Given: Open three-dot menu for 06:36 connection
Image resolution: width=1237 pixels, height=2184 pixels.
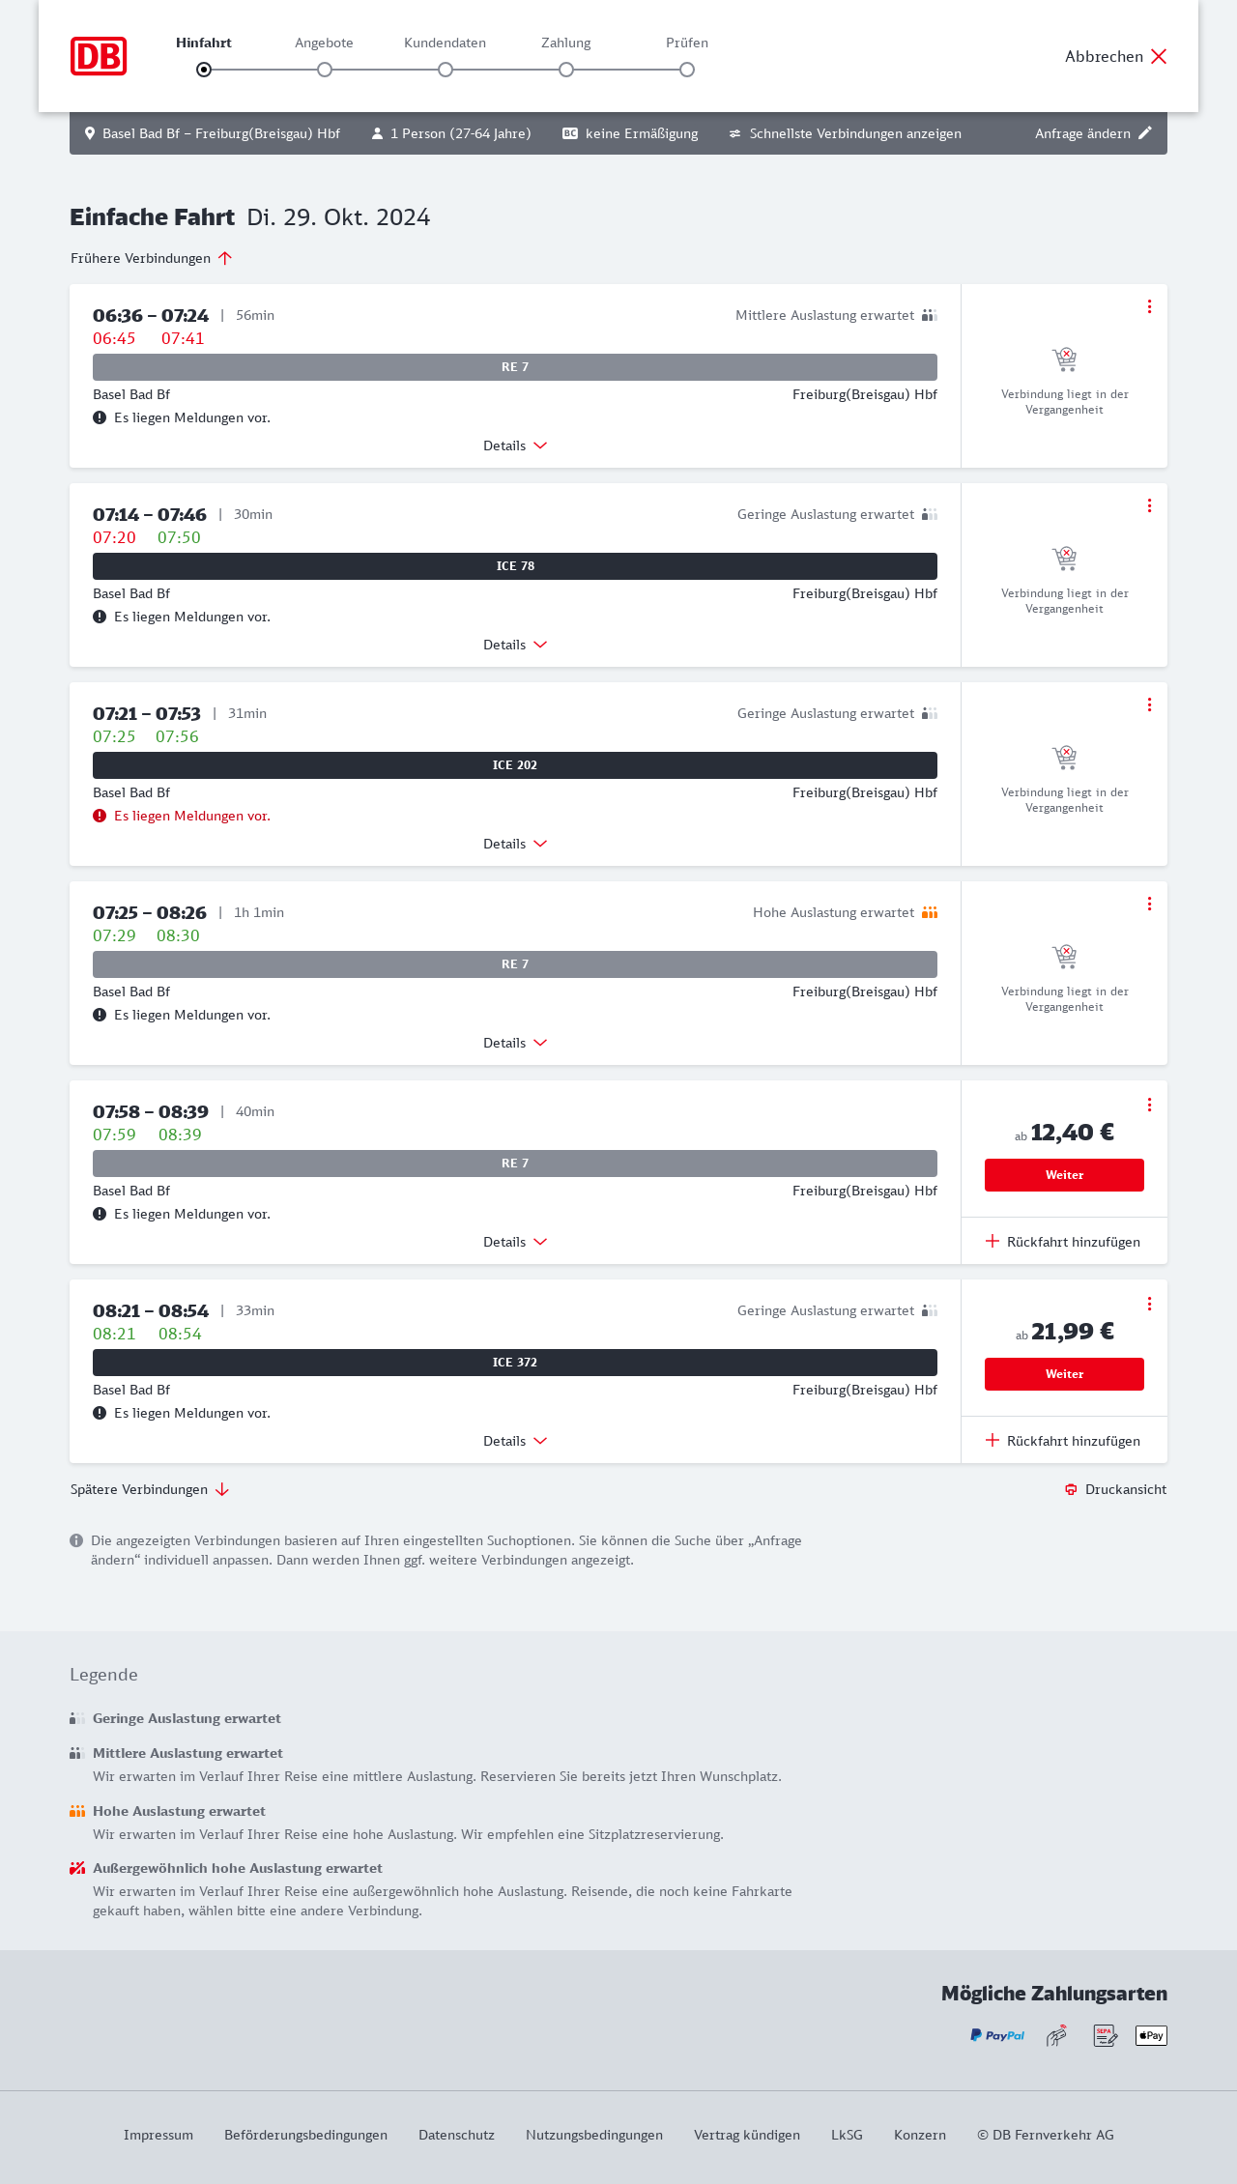Looking at the screenshot, I should (1149, 306).
